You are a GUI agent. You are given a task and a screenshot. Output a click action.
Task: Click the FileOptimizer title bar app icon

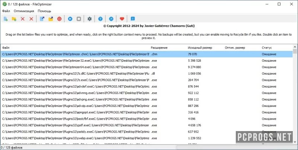4,4
